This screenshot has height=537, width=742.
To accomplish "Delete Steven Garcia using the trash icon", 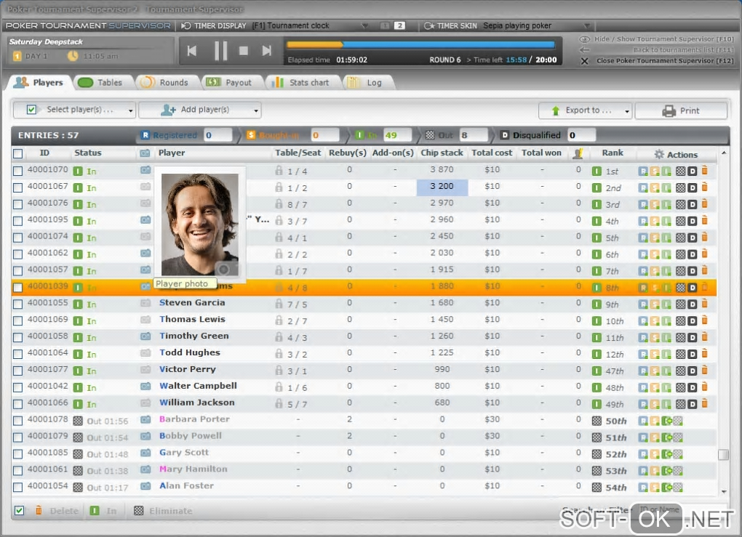I will (705, 304).
